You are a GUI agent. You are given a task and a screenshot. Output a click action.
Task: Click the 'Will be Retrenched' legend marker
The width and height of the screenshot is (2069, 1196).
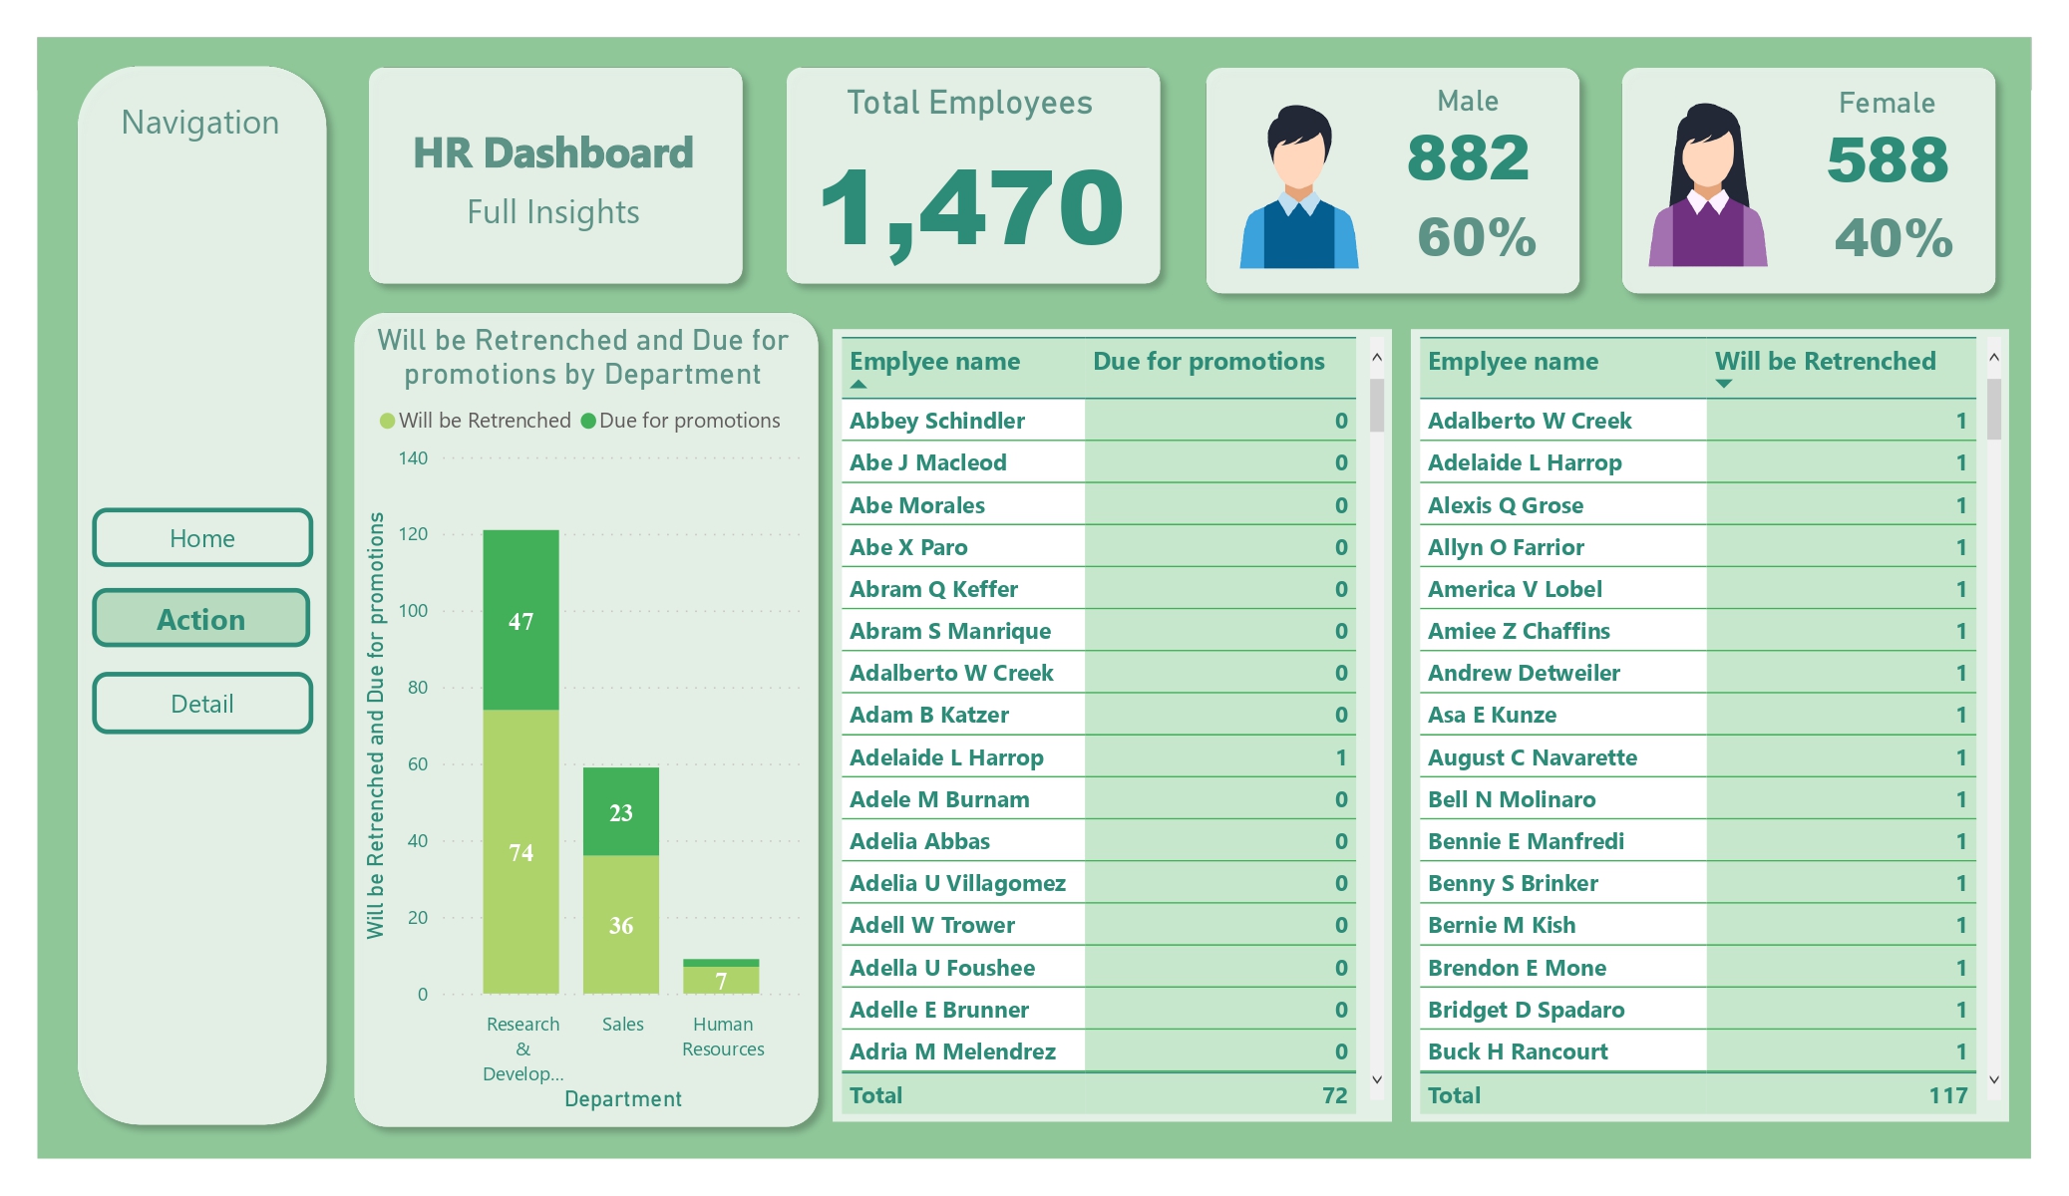pyautogui.click(x=387, y=421)
